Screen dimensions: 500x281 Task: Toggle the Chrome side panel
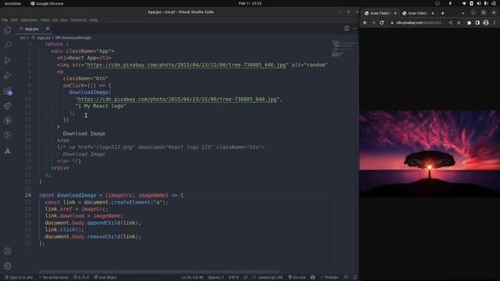(477, 23)
